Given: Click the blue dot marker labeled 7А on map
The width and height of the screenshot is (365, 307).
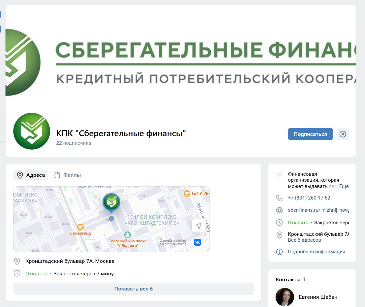Looking at the screenshot, I should point(111,219).
